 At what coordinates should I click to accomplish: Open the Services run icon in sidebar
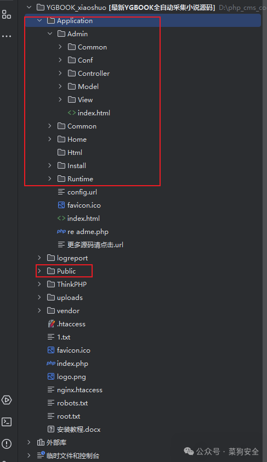click(x=7, y=400)
